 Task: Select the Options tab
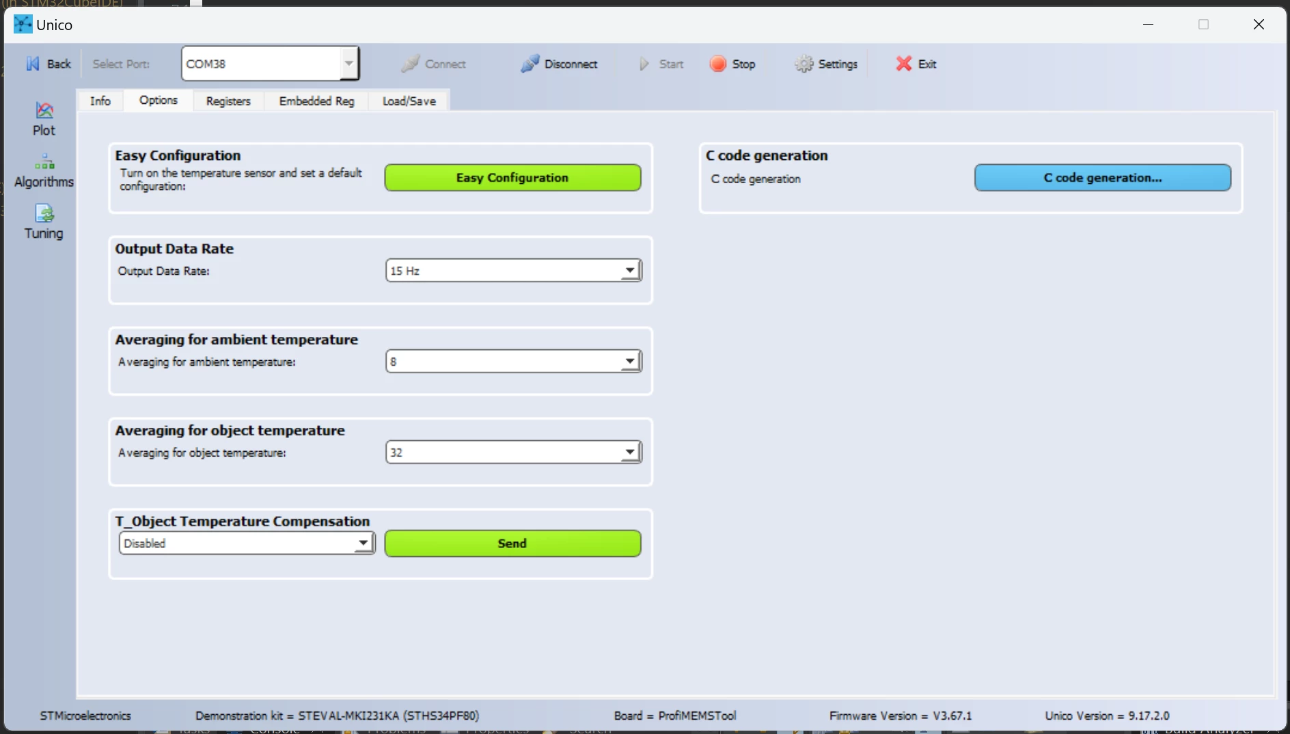[159, 100]
